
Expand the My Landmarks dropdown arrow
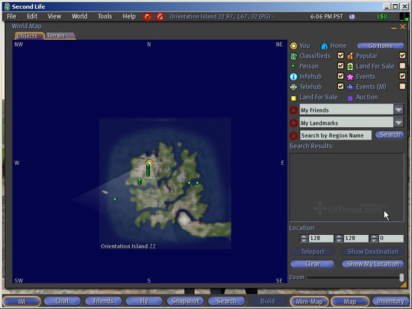click(x=398, y=122)
